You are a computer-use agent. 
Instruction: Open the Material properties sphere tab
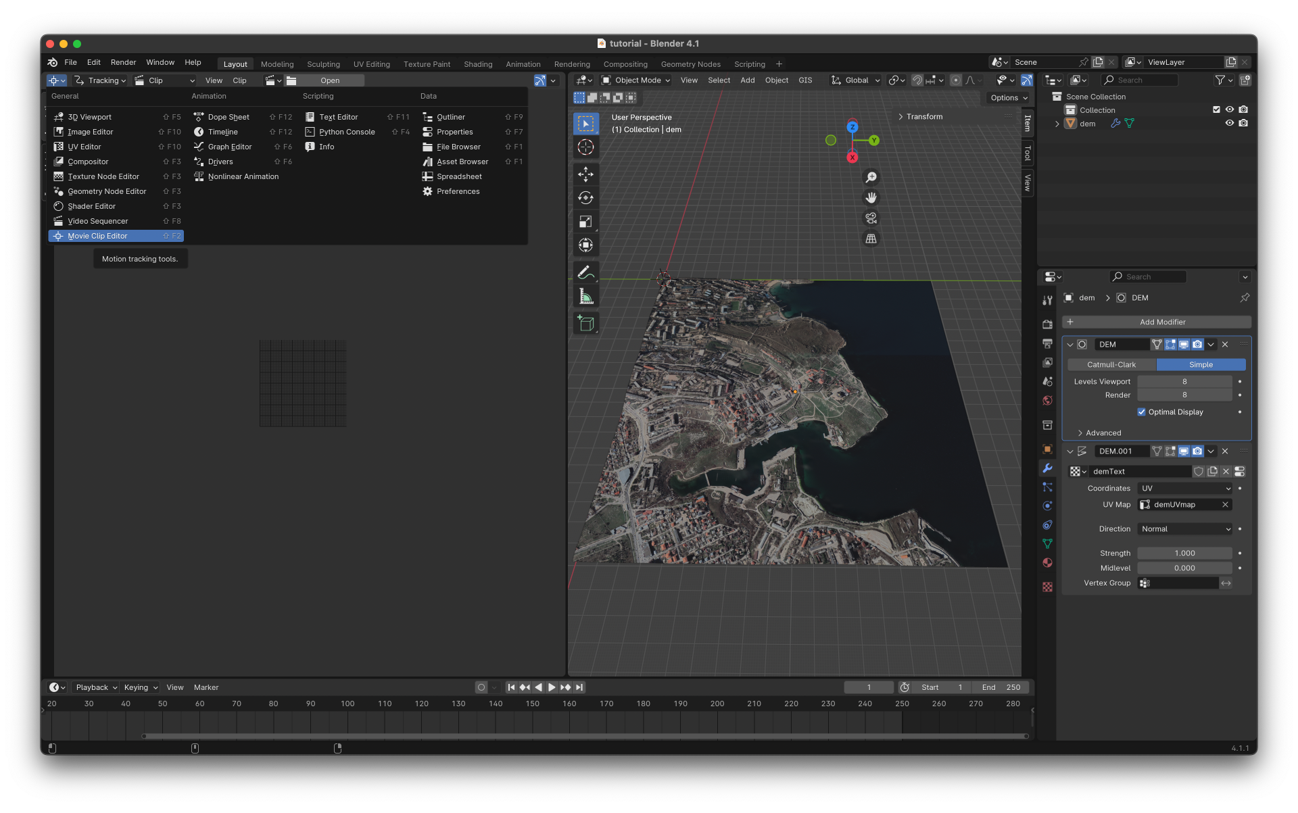coord(1047,562)
